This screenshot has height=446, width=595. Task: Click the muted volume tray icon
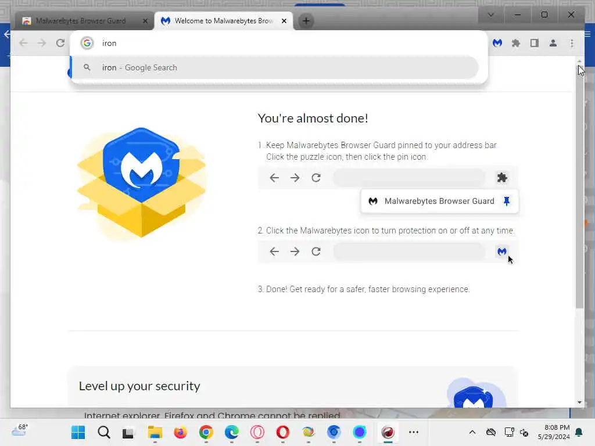click(x=525, y=432)
